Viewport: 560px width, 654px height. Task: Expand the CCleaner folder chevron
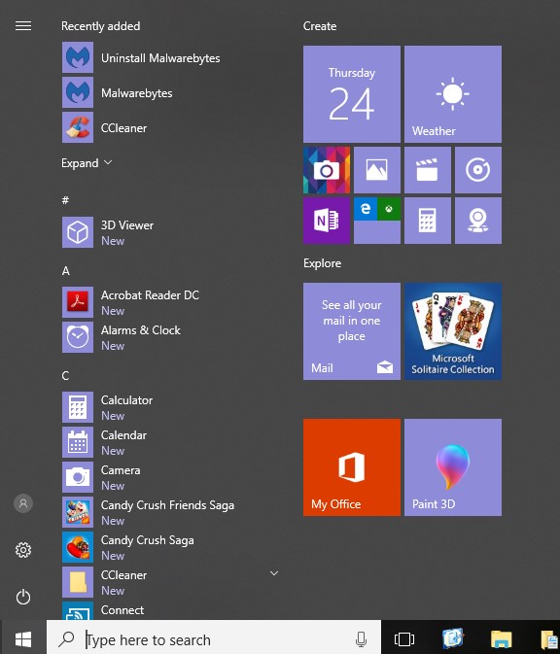coord(274,573)
